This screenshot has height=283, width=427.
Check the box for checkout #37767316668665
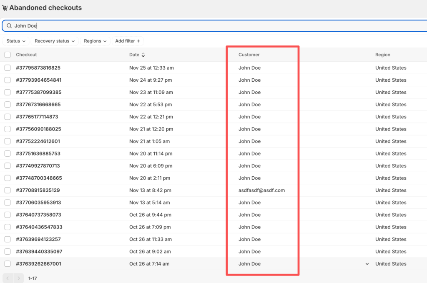coord(8,105)
